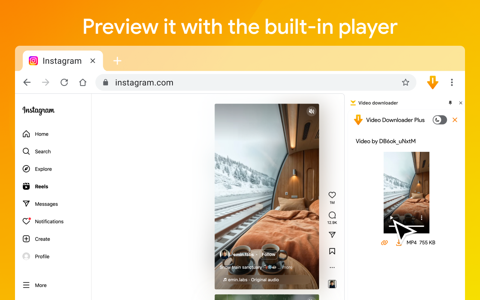Click the 1M likes count
The image size is (480, 300).
coord(332,203)
